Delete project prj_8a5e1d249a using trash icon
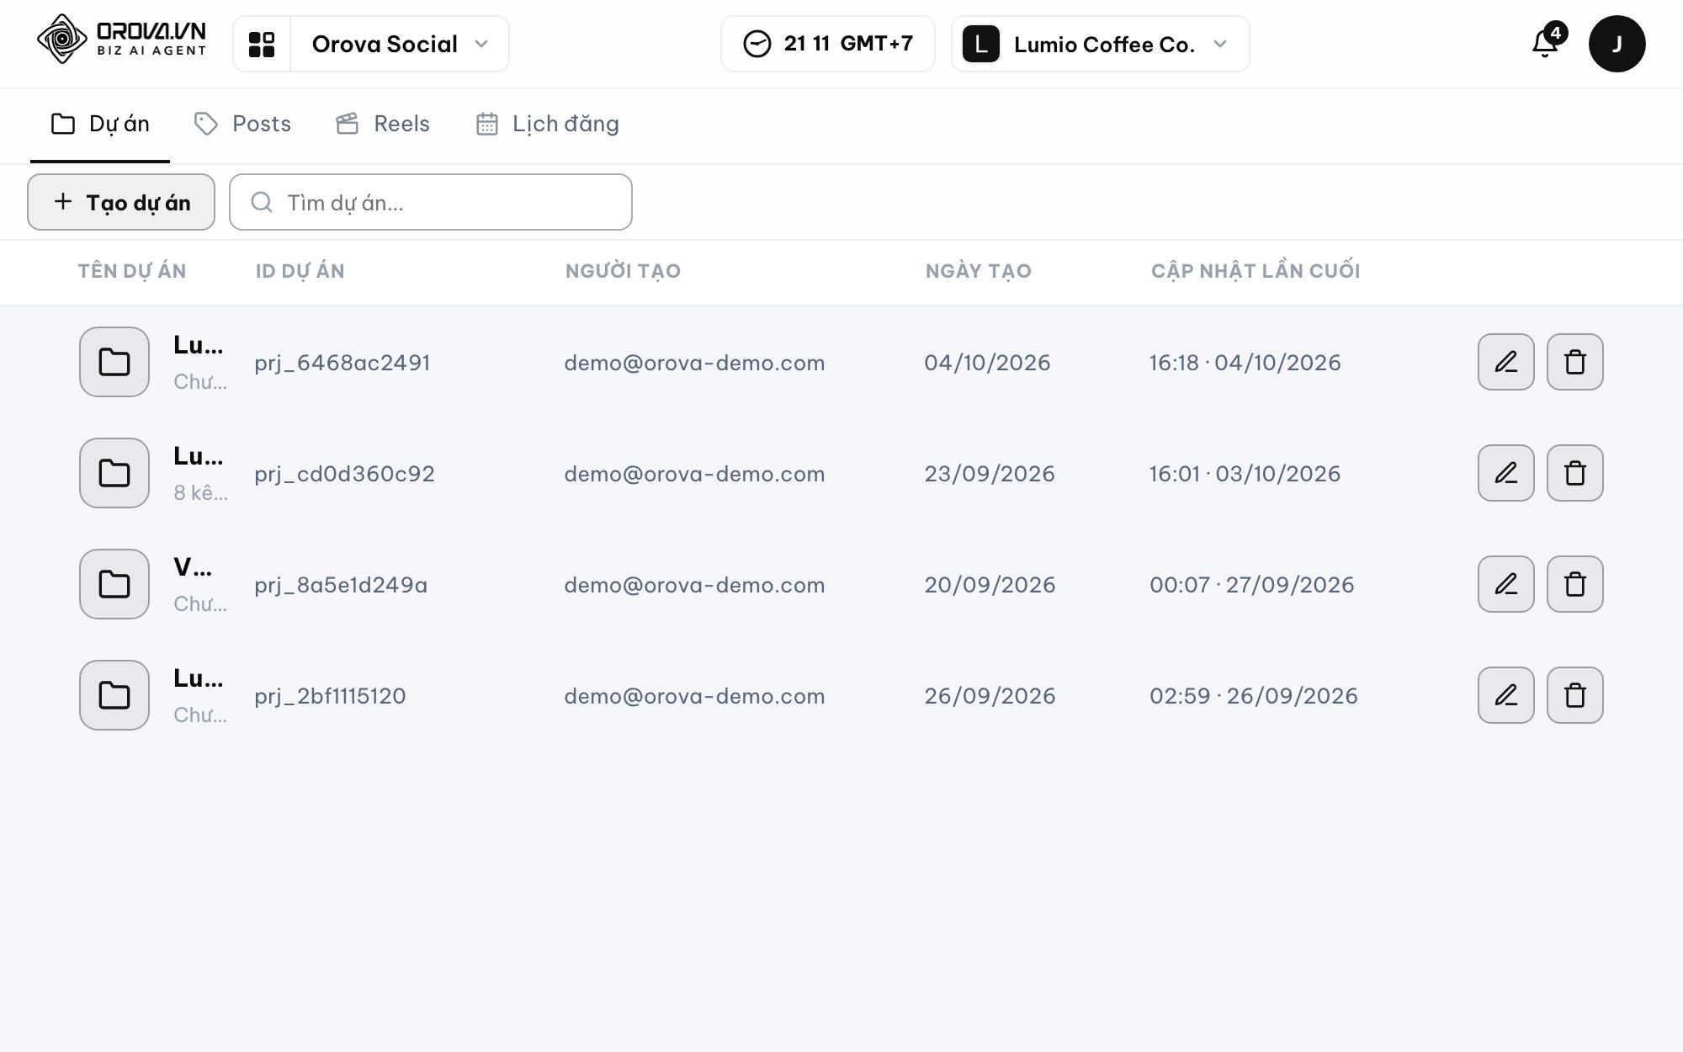Image resolution: width=1683 pixels, height=1052 pixels. pyautogui.click(x=1574, y=584)
